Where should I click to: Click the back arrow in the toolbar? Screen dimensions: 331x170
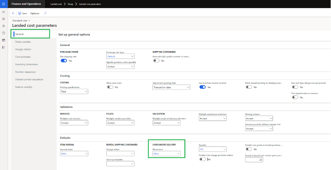tap(13, 13)
